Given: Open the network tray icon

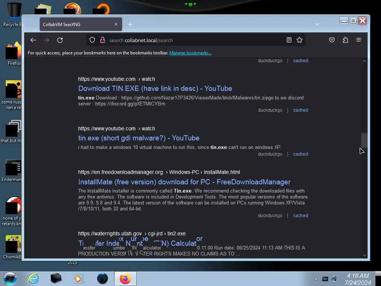Looking at the screenshot, I should coord(325,279).
